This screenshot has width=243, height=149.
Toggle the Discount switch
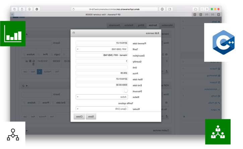pyautogui.click(x=126, y=91)
